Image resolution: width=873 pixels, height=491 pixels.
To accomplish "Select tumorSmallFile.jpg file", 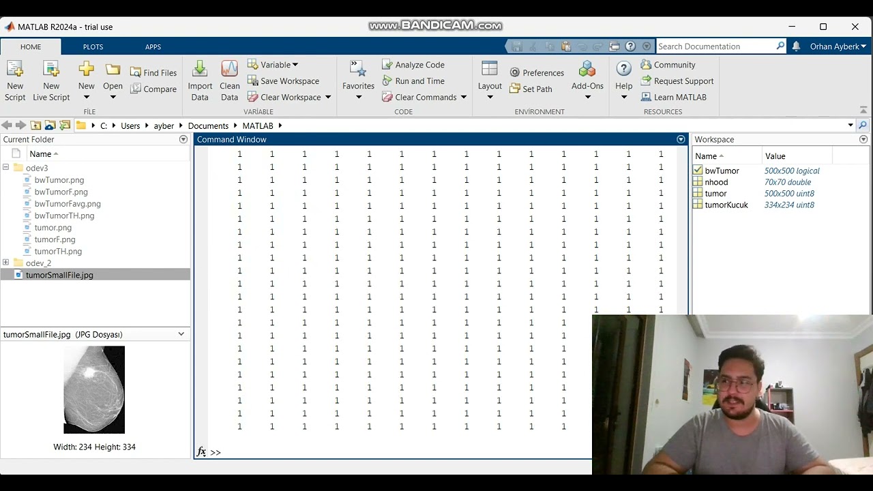I will [x=59, y=275].
